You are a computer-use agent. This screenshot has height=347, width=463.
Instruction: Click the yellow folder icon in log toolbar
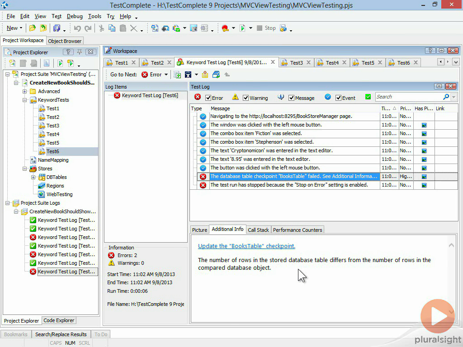tap(205, 75)
